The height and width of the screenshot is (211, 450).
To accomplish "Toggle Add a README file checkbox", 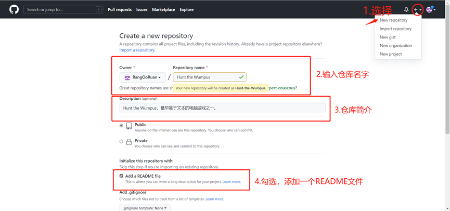I will tap(121, 176).
